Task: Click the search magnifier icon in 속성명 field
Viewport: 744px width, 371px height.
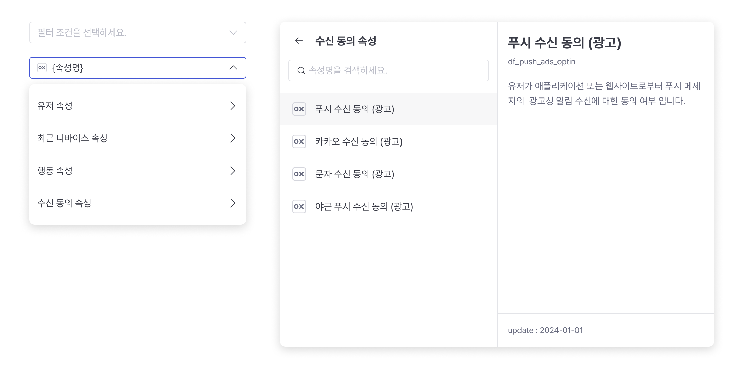Action: tap(301, 70)
